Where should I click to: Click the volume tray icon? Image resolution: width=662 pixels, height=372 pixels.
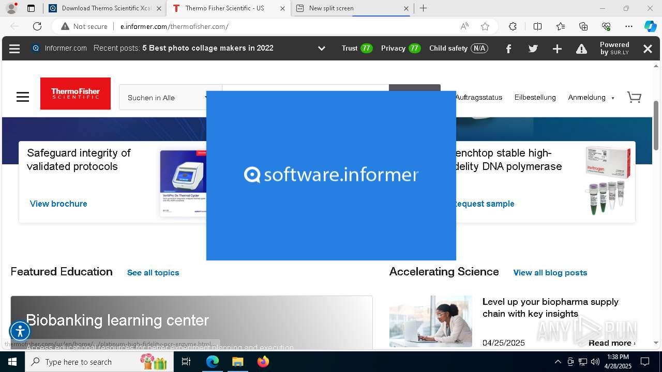click(x=595, y=362)
